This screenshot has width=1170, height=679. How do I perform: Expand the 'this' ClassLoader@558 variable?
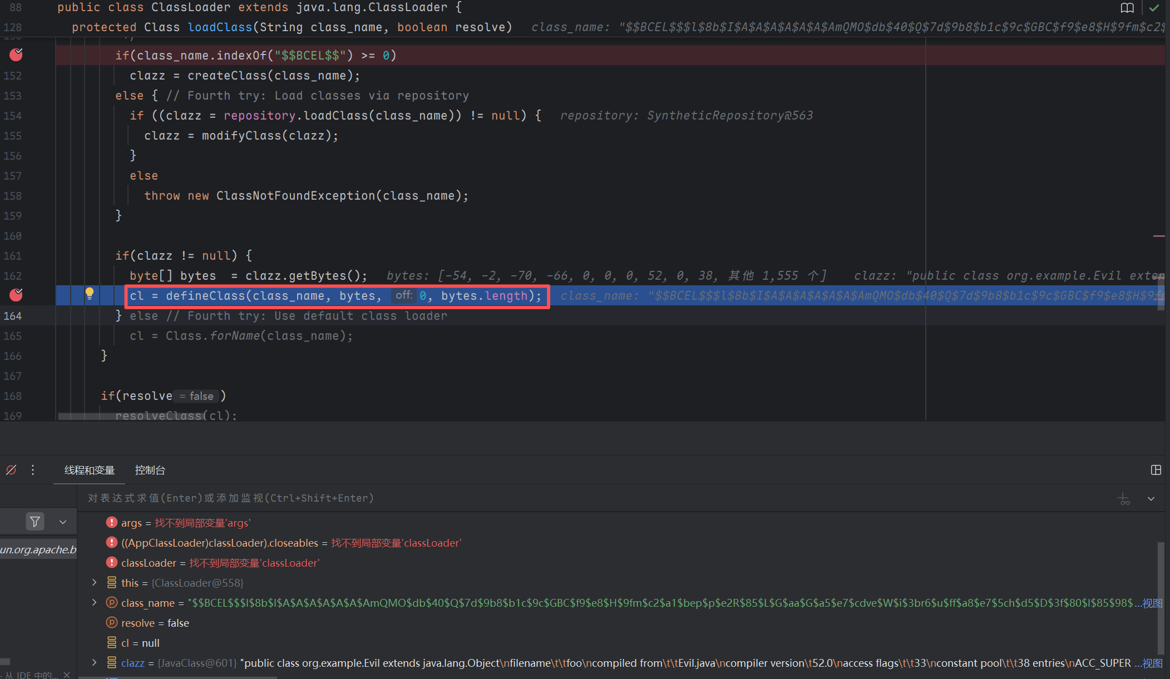coord(95,582)
